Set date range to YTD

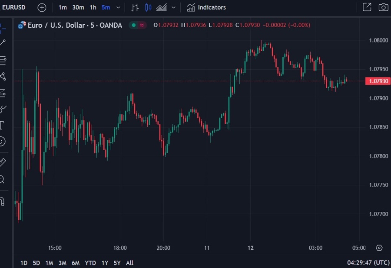click(90, 263)
